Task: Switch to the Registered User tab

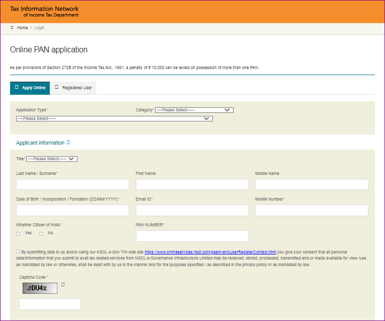Action: pos(73,88)
